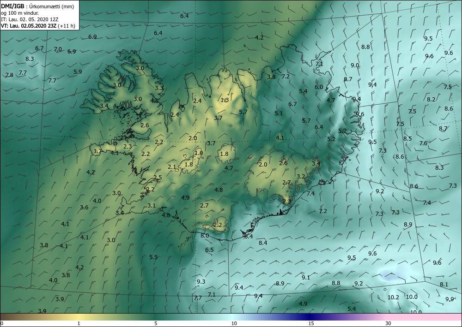Click the 5.5 value on the map
This screenshot has height=327, width=462.
pyautogui.click(x=153, y=257)
